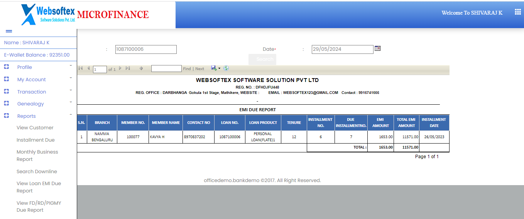The width and height of the screenshot is (524, 219).
Task: Open the Reports menu
Action: pyautogui.click(x=27, y=116)
